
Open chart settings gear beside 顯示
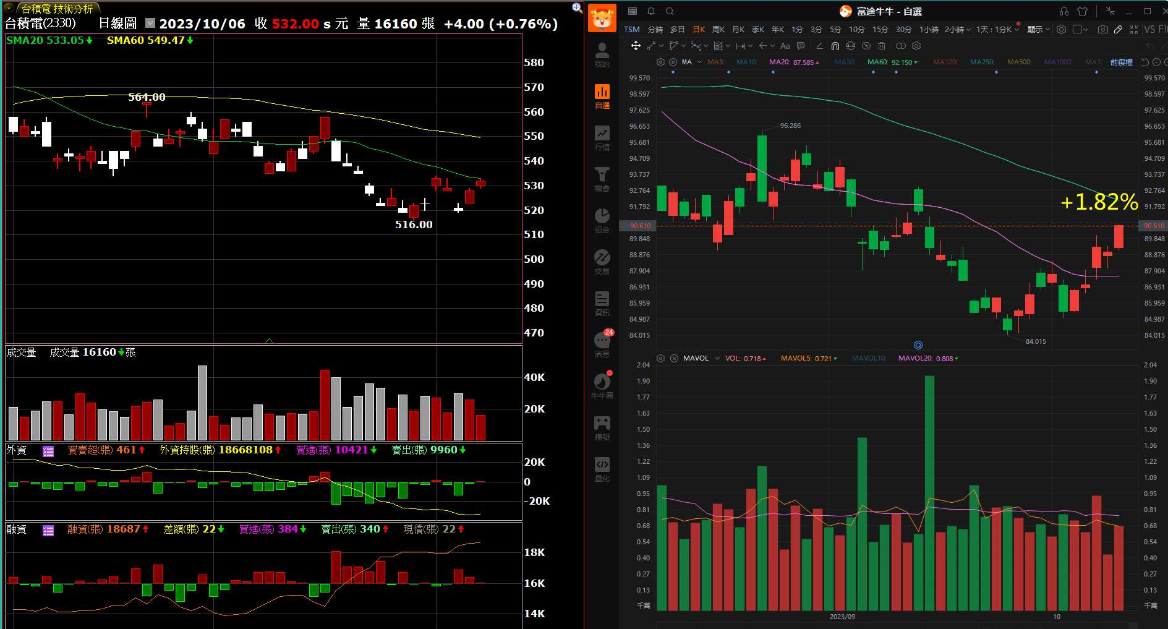[x=1061, y=29]
